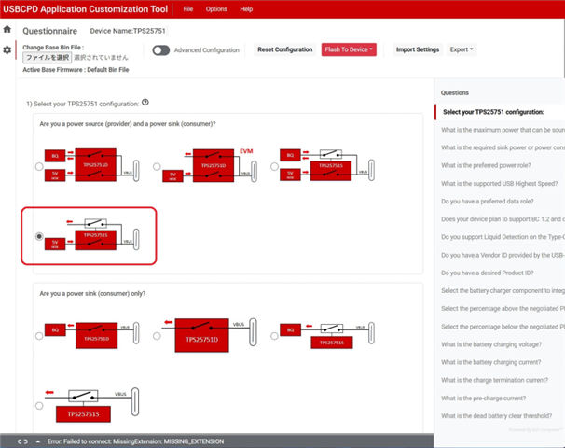Select source/sink TPS25751S with BQ and 5V

[274, 166]
